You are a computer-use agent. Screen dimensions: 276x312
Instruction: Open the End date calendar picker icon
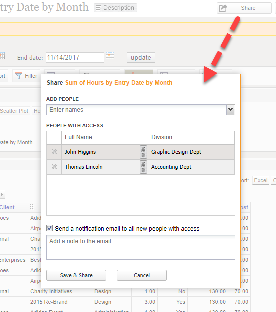(x=110, y=56)
